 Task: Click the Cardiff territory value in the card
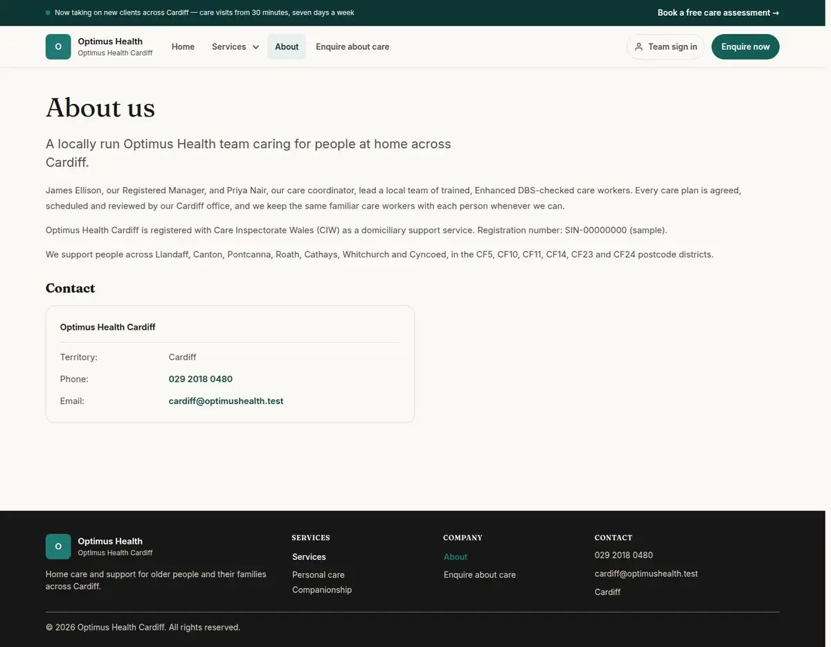(x=182, y=357)
